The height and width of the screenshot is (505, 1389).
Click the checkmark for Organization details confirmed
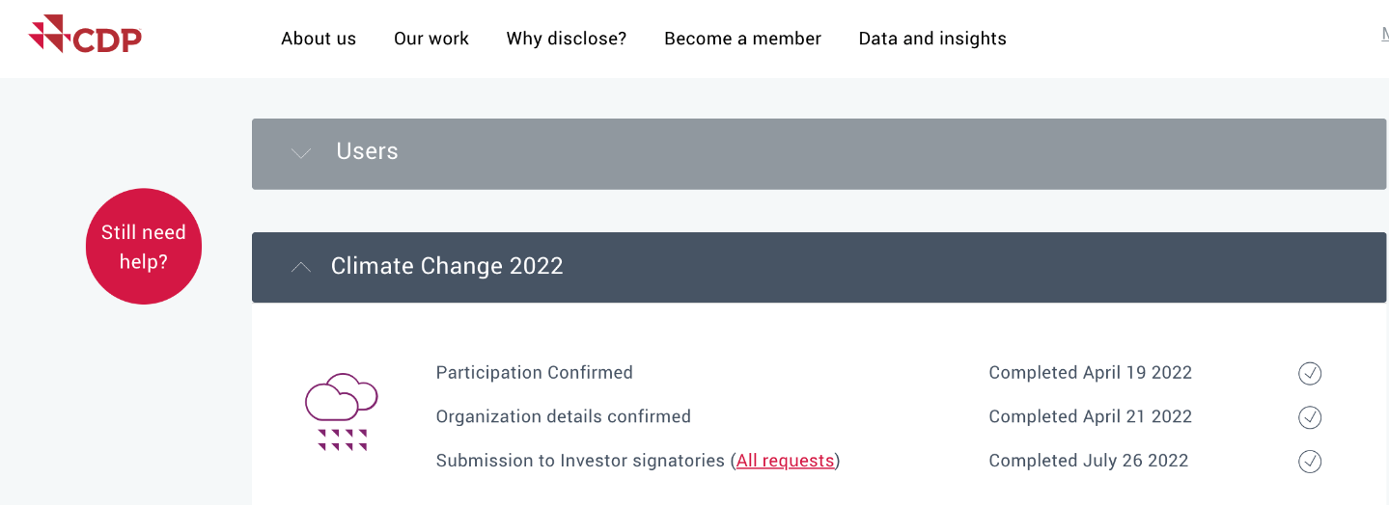[x=1310, y=417]
